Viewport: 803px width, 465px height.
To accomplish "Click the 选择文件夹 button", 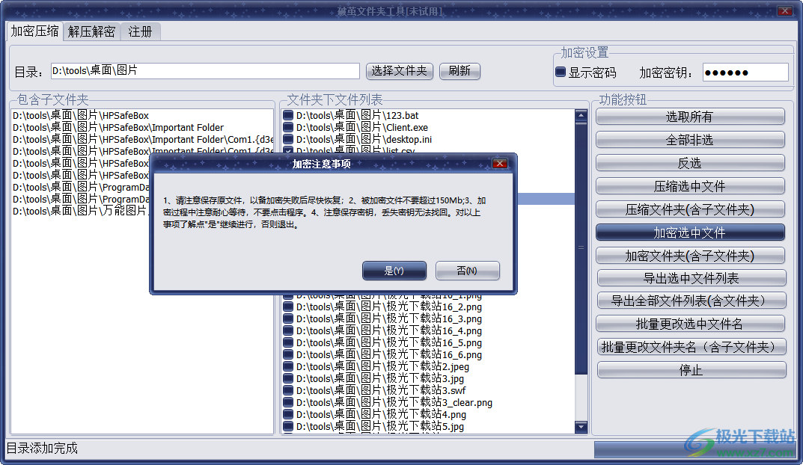I will (x=400, y=71).
